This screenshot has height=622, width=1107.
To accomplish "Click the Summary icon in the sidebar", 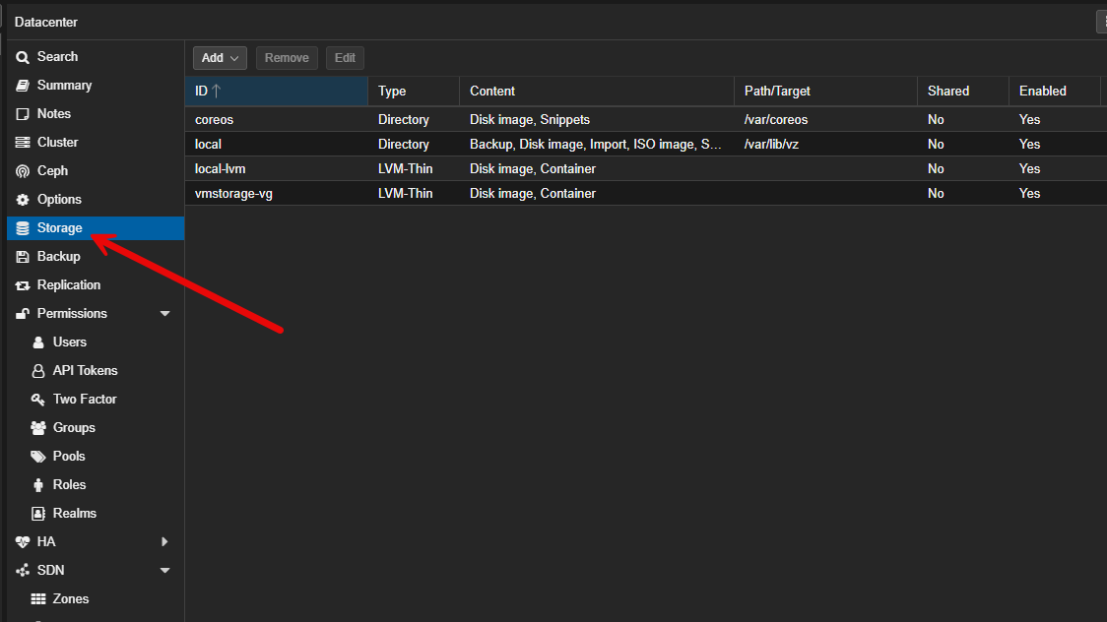I will tap(22, 85).
